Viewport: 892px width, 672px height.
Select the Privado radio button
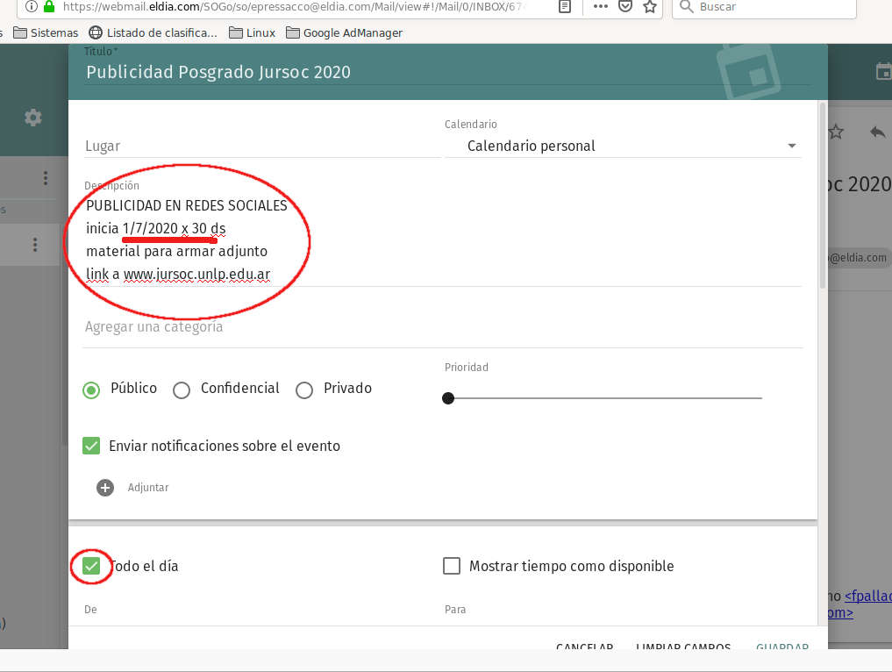pyautogui.click(x=304, y=390)
